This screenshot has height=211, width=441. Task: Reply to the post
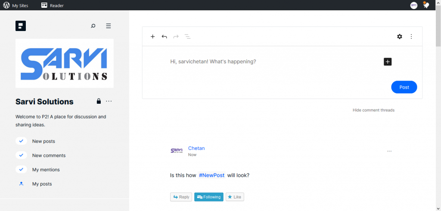point(181,197)
